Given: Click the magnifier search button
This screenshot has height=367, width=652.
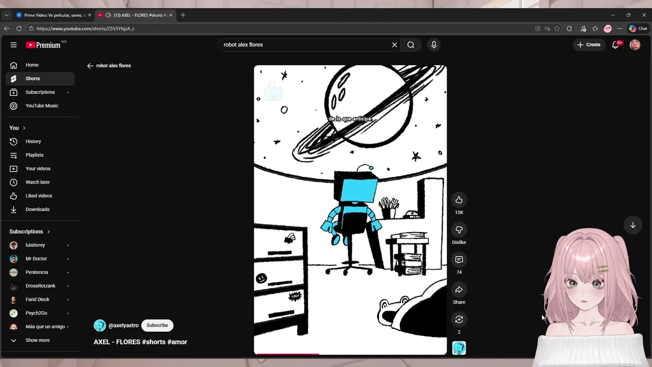Looking at the screenshot, I should [411, 45].
